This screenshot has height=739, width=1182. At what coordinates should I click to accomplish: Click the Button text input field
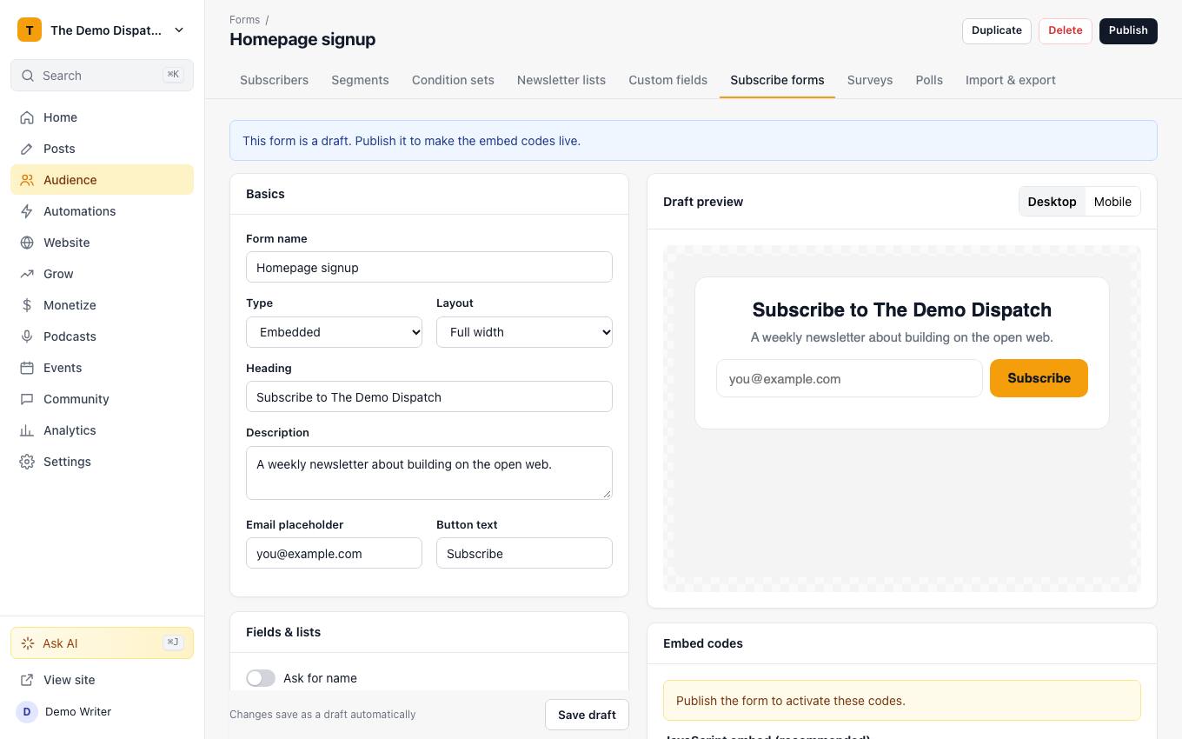point(524,553)
